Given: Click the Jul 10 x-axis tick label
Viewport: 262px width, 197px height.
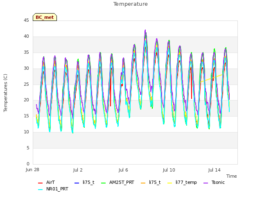Looking at the screenshot, I should [169, 170].
